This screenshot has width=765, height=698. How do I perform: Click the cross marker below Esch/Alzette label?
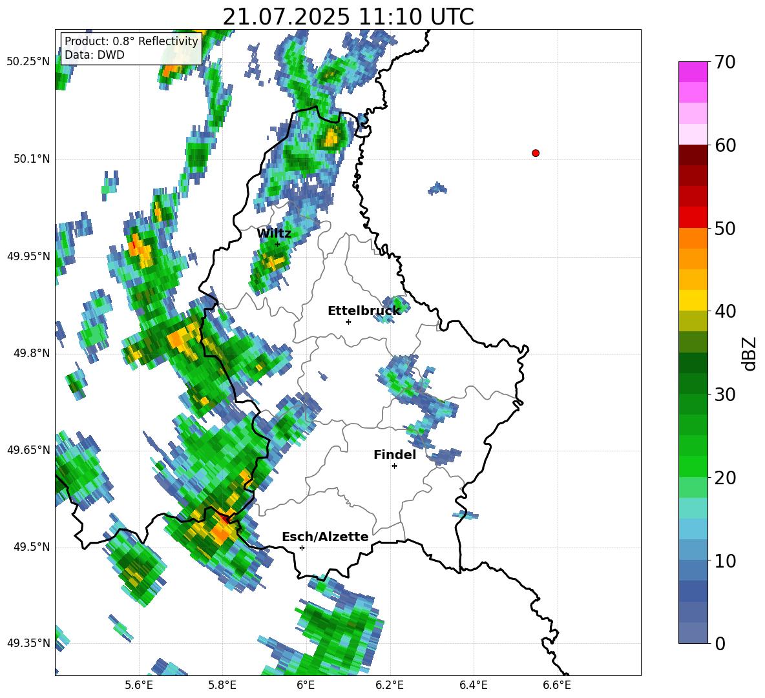coord(302,548)
